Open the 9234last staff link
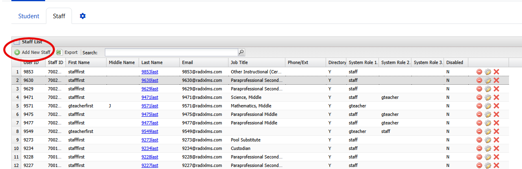Viewport: 522px width, 169px height. pyautogui.click(x=150, y=148)
